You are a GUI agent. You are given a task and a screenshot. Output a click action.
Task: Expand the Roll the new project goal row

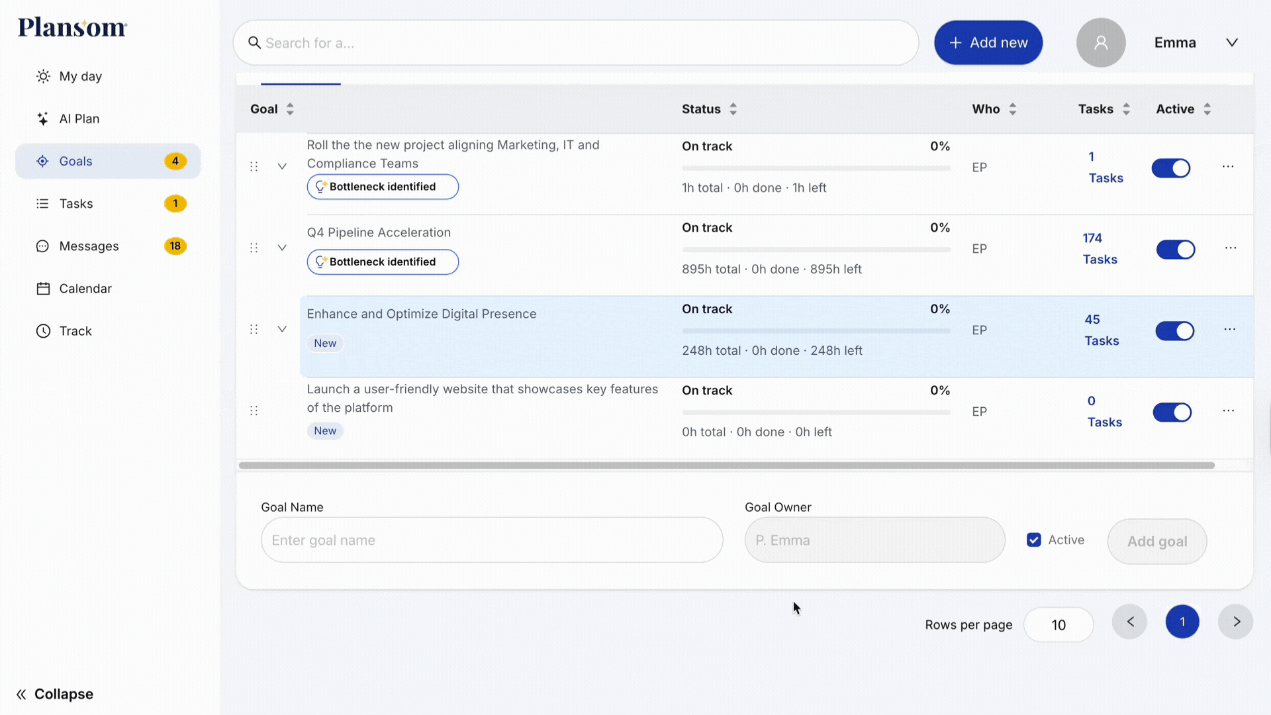[x=282, y=167]
